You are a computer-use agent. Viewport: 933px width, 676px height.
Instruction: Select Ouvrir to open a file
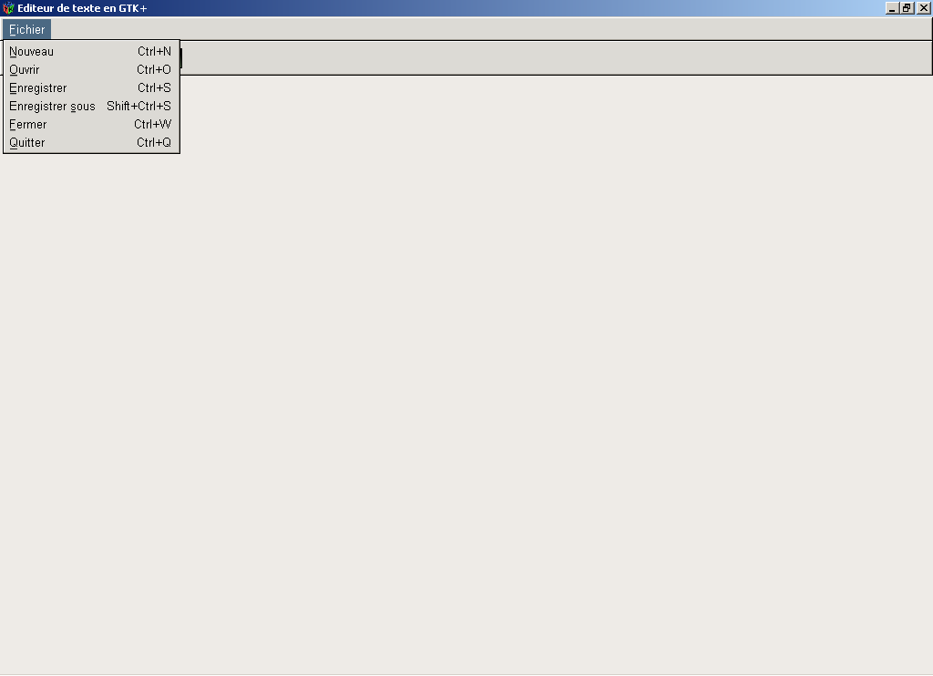25,70
